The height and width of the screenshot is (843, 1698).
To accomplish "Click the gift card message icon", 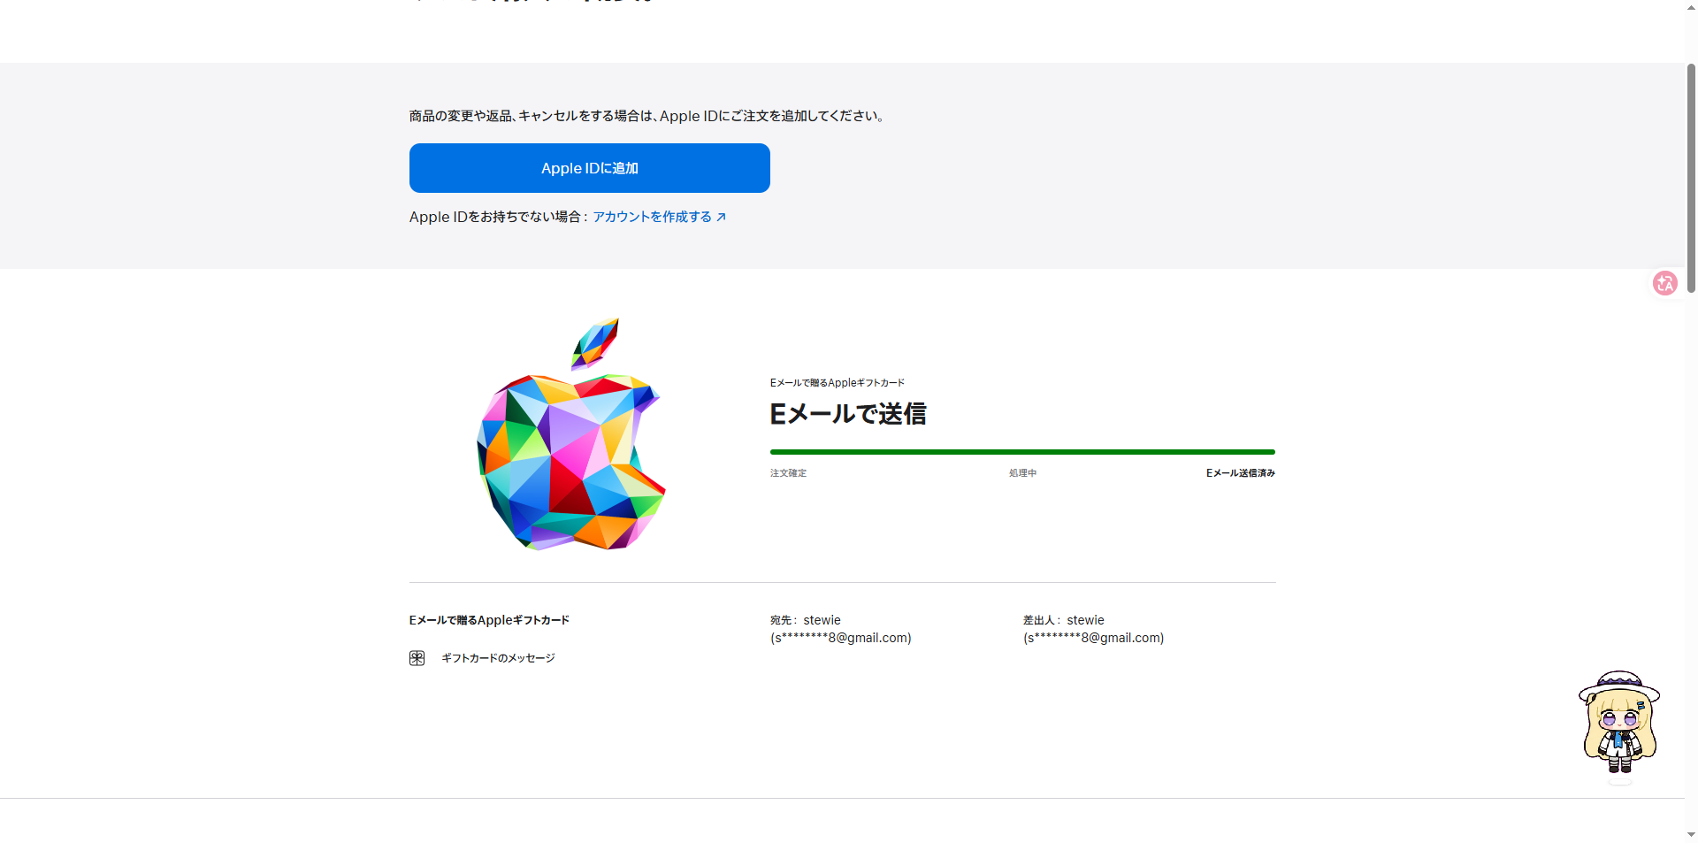I will coord(417,658).
